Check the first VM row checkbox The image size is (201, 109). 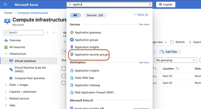(64, 76)
